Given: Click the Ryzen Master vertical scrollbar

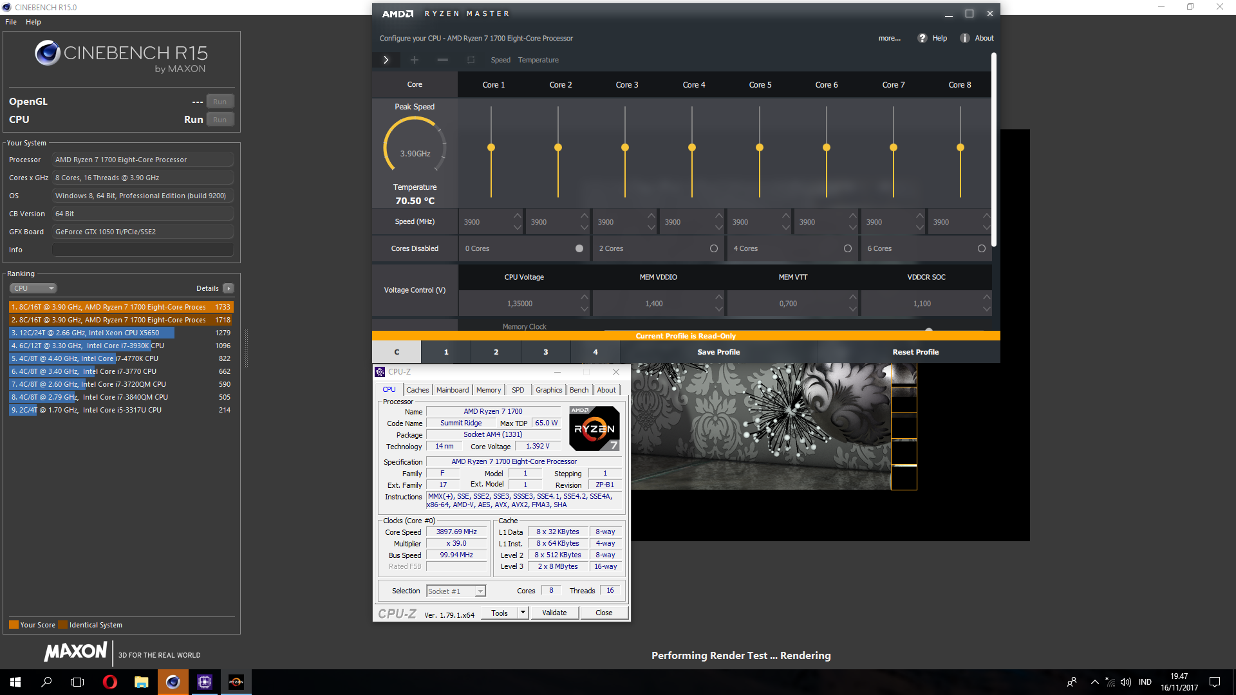Looking at the screenshot, I should pyautogui.click(x=994, y=150).
